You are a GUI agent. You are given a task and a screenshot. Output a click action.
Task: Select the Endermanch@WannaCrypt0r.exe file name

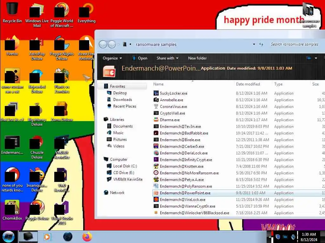(x=187, y=206)
